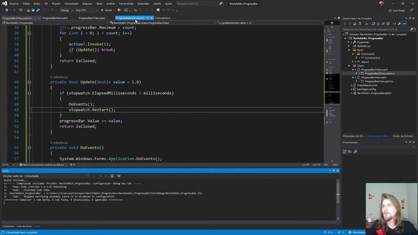Click the categorized icon in Properties panel

tap(344, 151)
